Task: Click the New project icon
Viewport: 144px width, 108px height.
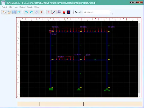Action: pyautogui.click(x=4, y=12)
